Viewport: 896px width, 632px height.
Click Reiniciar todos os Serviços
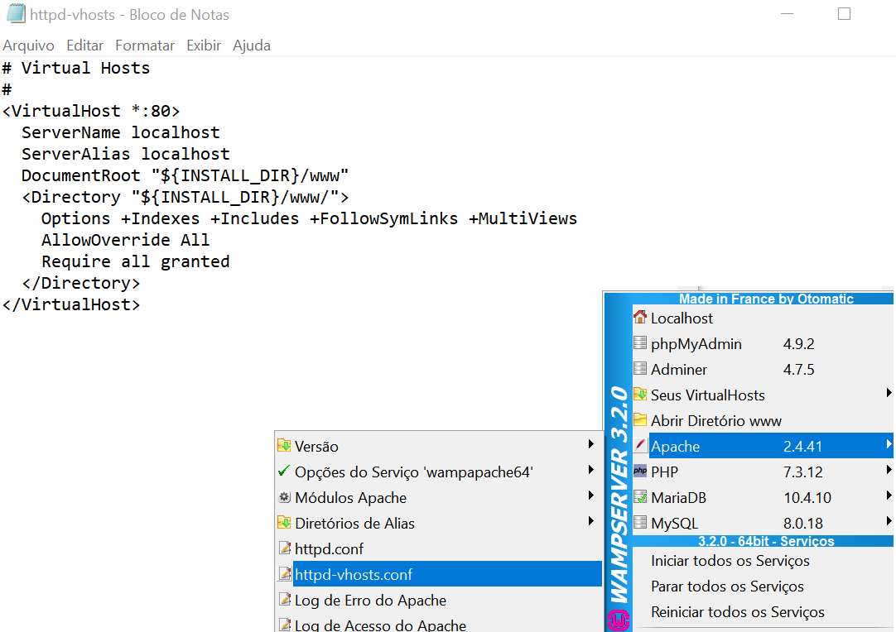[737, 612]
